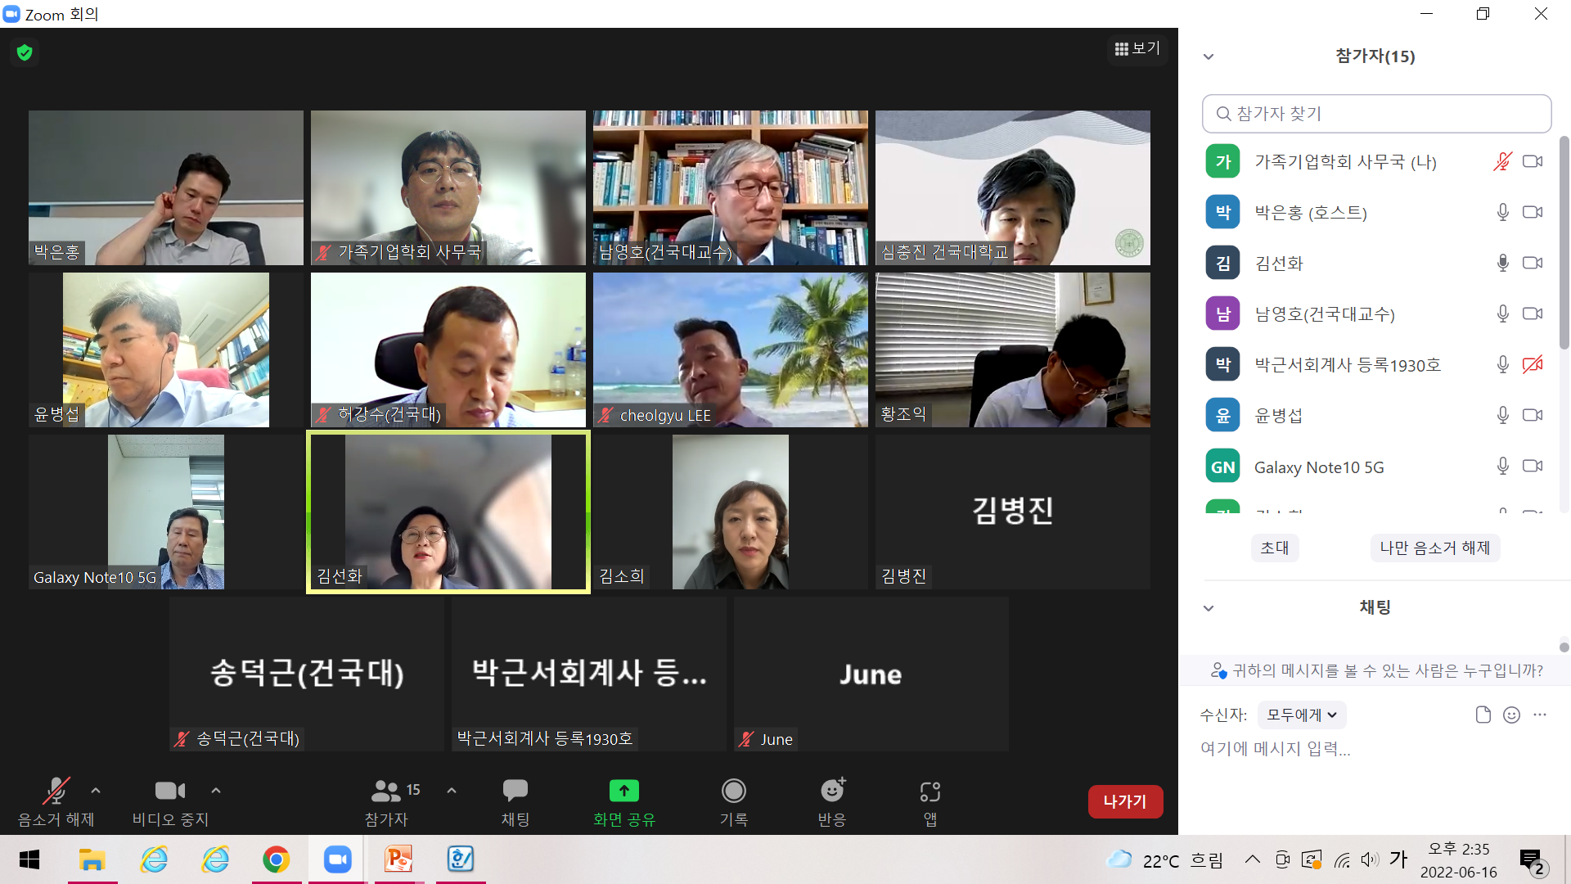Image resolution: width=1571 pixels, height=884 pixels.
Task: Select cheolgyu LEE video tile
Action: pyautogui.click(x=731, y=350)
